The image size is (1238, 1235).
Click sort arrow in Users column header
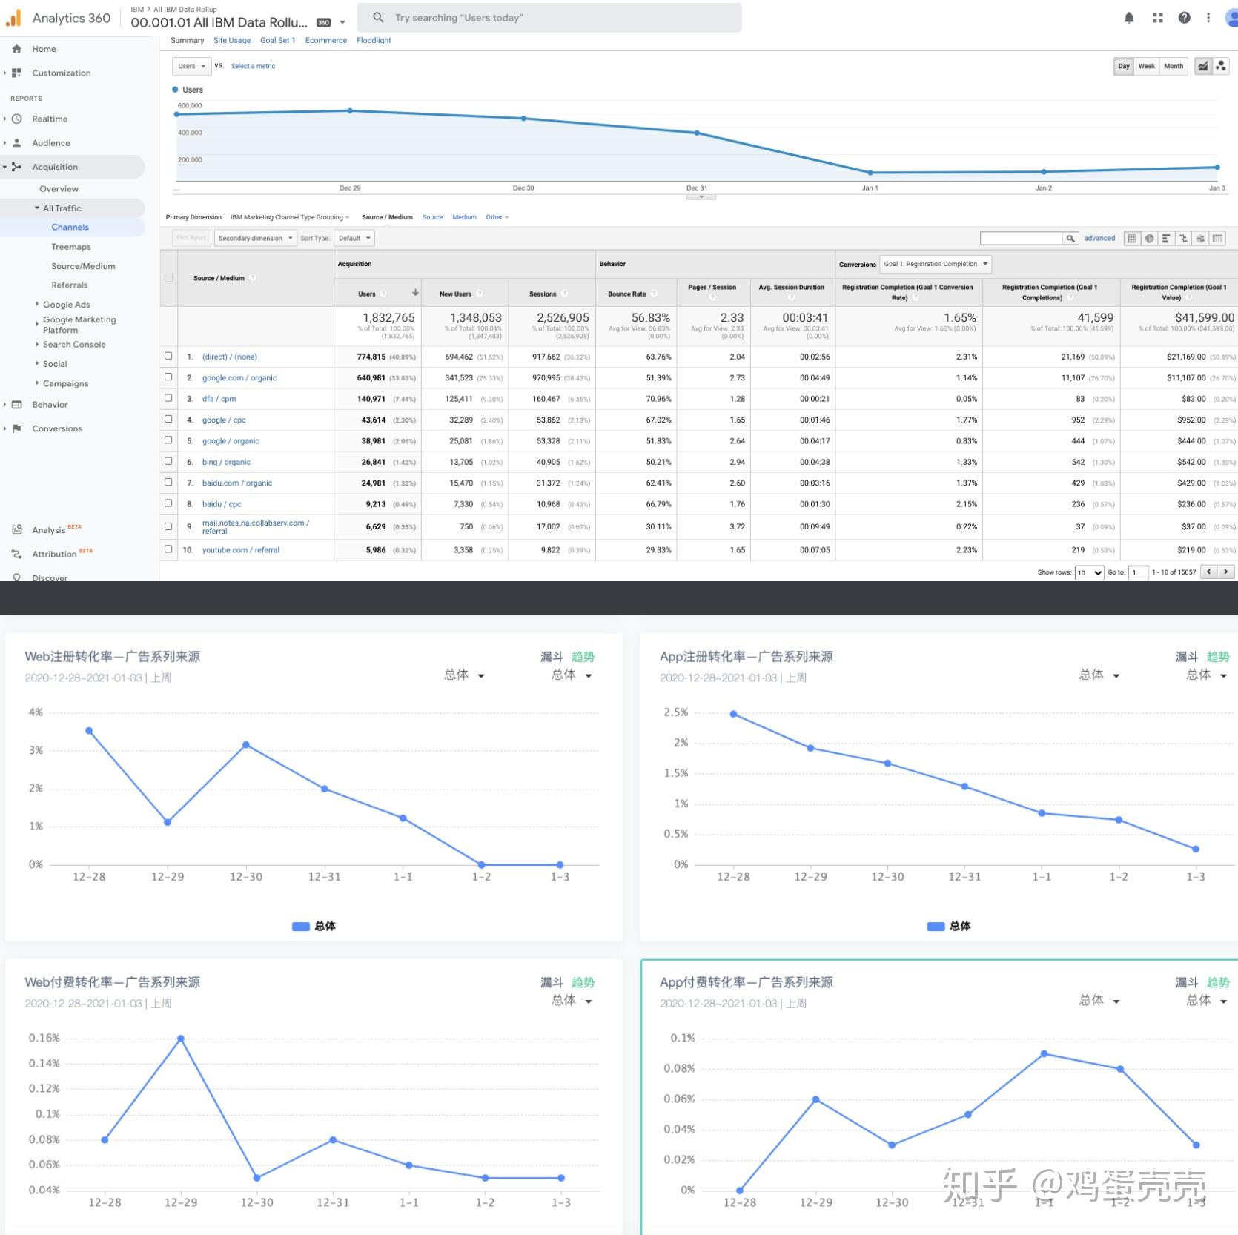point(415,293)
